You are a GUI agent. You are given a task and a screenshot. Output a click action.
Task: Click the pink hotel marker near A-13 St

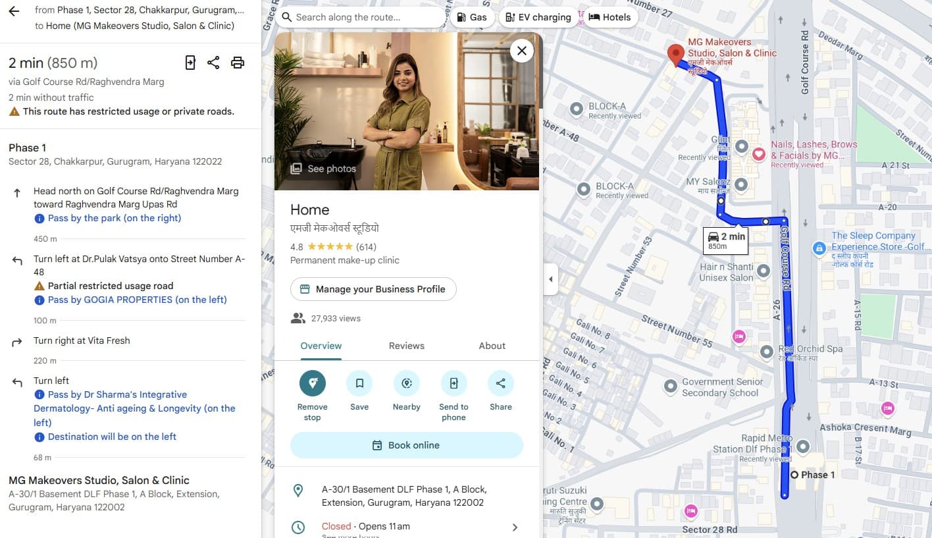(888, 408)
